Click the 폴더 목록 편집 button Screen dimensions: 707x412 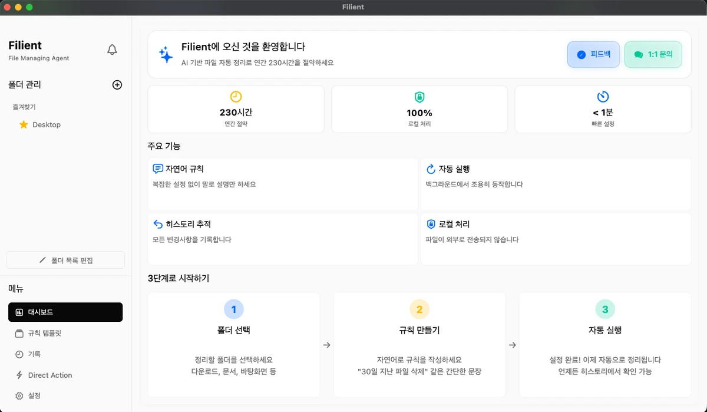pyautogui.click(x=65, y=260)
